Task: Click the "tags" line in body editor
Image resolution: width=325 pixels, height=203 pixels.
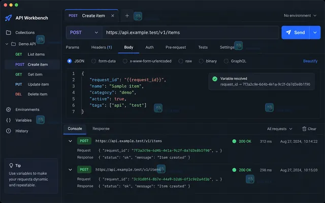Action: pos(118,105)
